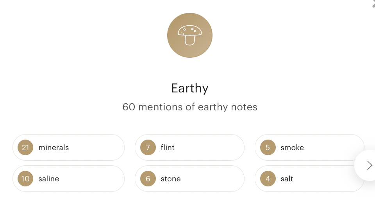The image size is (375, 202).
Task: Close the earthy notes popup
Action: click(x=373, y=3)
